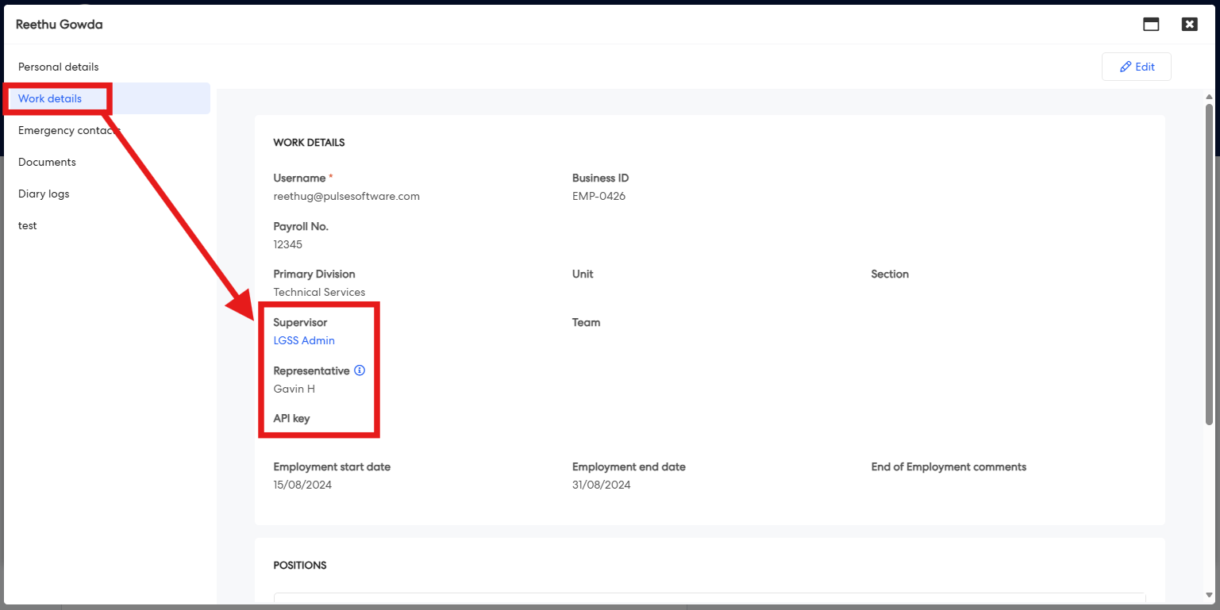
Task: Click the vertical scrollbar thumb
Action: click(1209, 262)
